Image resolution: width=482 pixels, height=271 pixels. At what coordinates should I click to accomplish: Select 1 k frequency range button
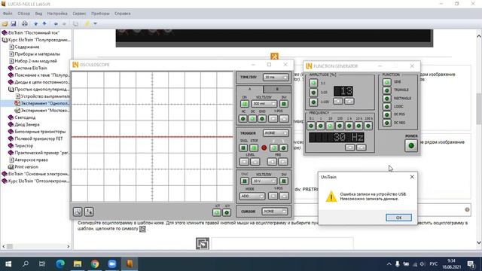click(x=349, y=126)
